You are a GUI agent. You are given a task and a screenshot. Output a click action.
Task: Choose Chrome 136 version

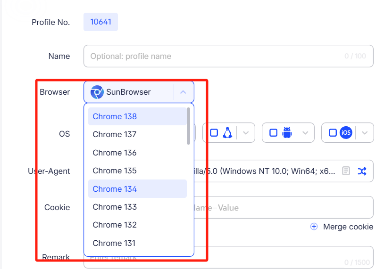137,153
